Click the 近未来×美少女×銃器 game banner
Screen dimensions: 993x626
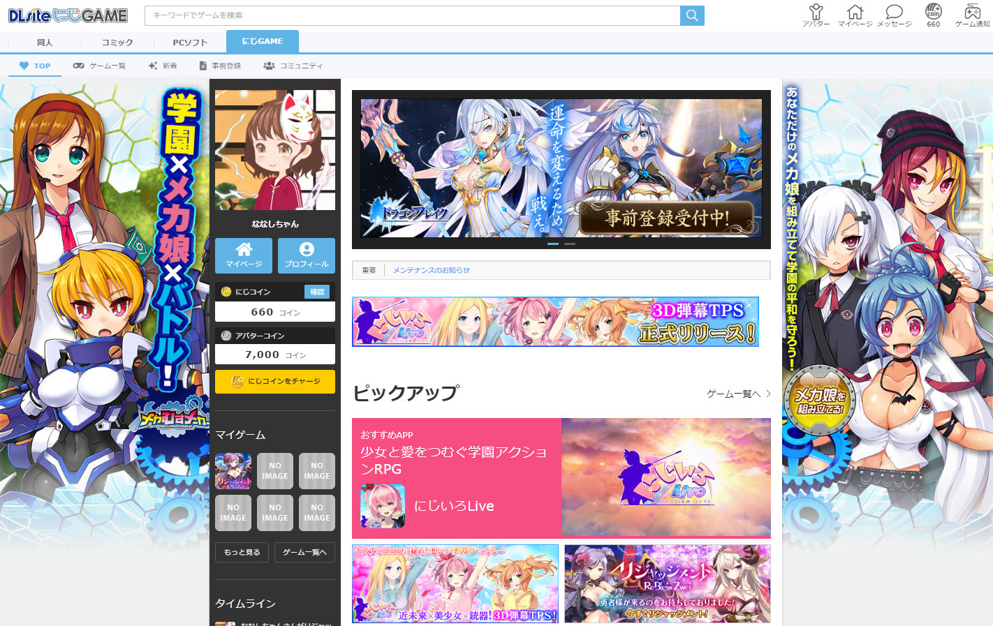[x=455, y=583]
